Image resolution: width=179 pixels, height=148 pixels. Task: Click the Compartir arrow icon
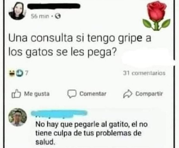128,94
